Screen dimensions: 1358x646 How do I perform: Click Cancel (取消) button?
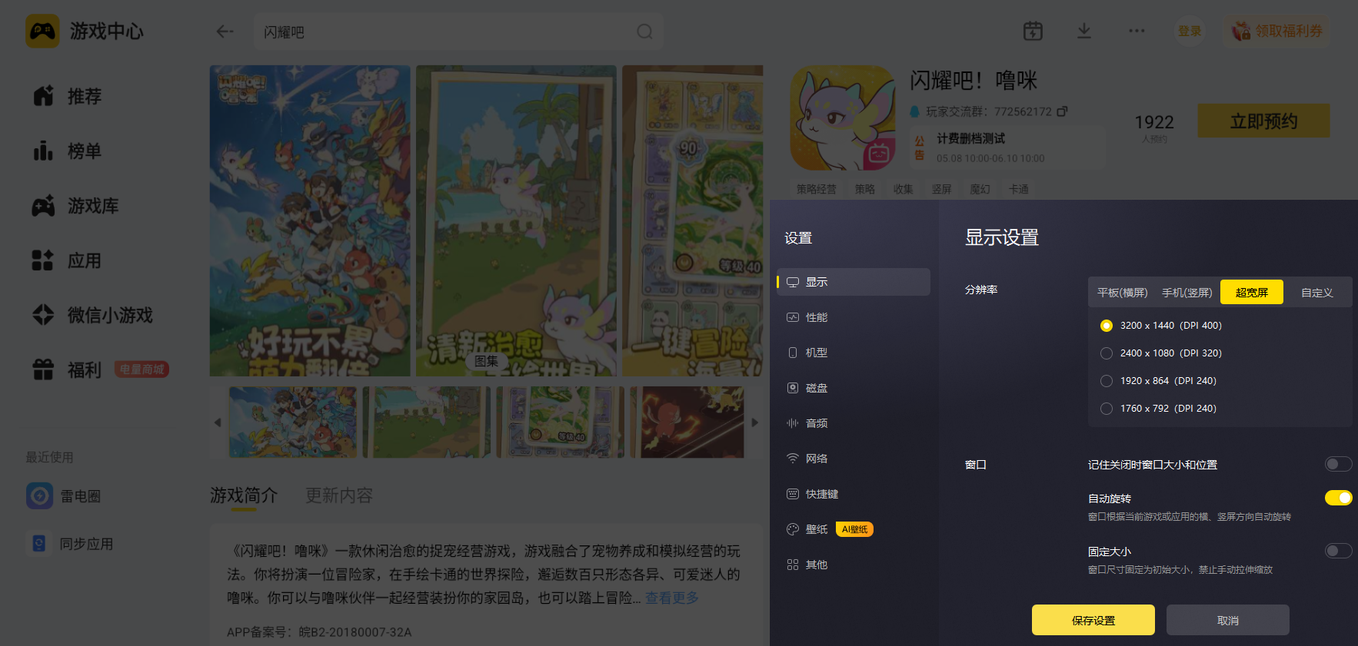pyautogui.click(x=1228, y=620)
